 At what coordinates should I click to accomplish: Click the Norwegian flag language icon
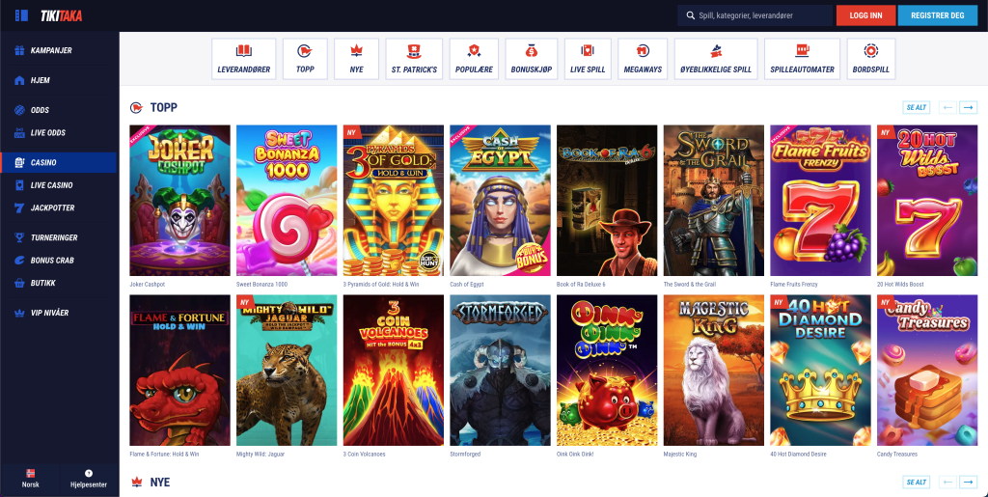[30, 473]
